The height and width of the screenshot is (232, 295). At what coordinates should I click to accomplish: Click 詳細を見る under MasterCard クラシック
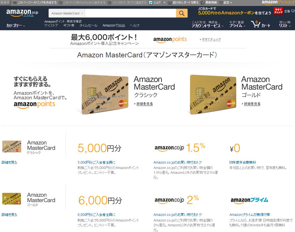[144, 104]
